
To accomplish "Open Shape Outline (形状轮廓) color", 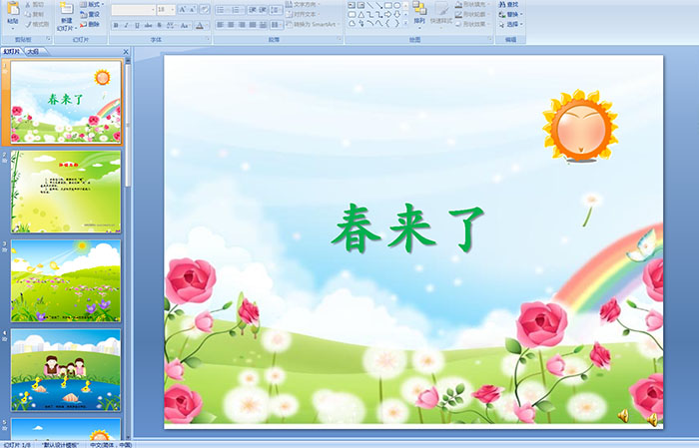I will (473, 14).
